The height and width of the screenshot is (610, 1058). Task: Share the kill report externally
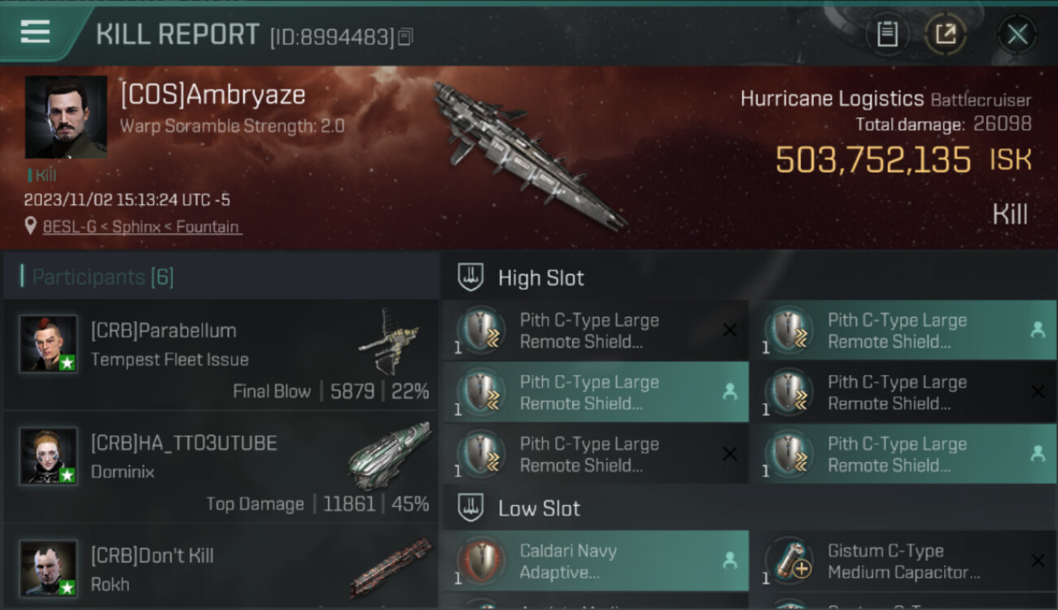tap(945, 34)
